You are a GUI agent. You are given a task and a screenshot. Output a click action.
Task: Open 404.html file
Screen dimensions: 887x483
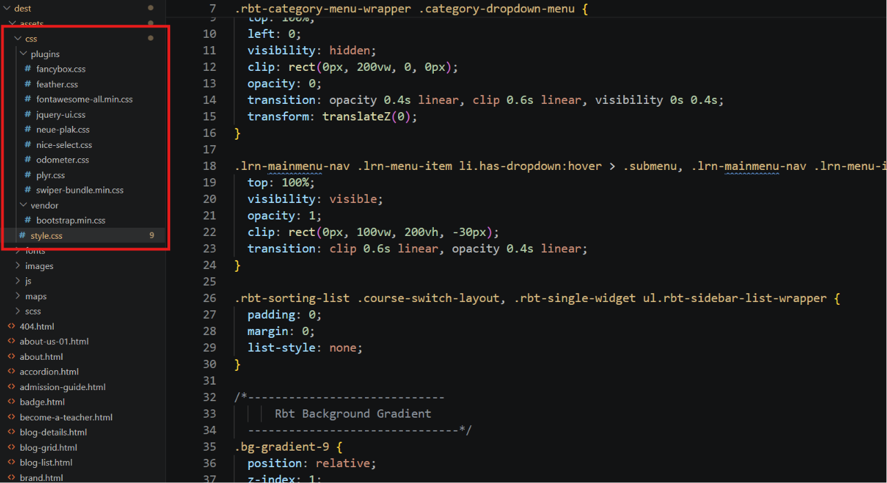pos(36,326)
